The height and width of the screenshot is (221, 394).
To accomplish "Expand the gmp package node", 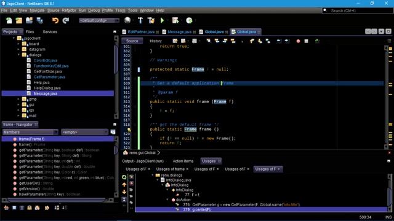I will (x=18, y=99).
